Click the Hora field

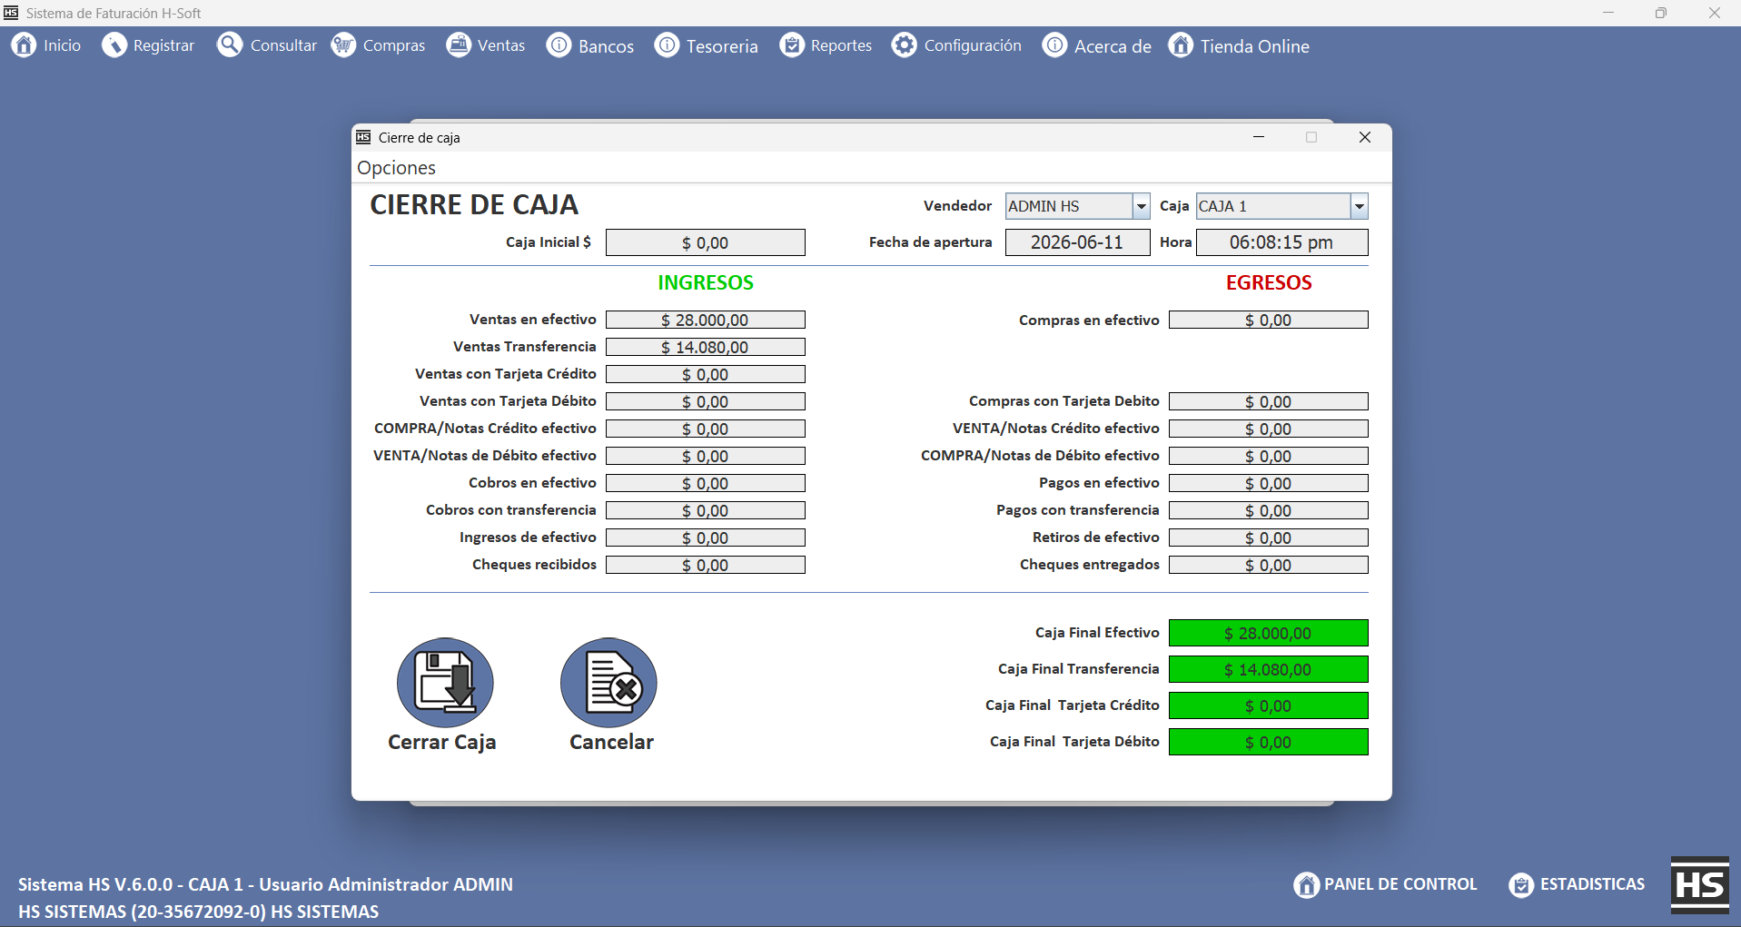1281,242
